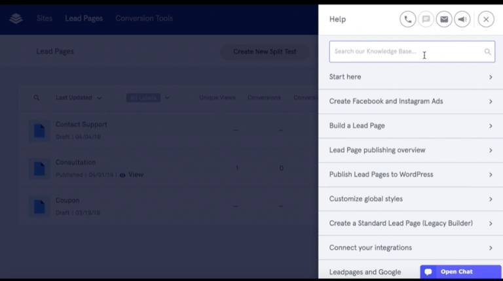
Task: Close the Help panel with X
Action: [x=486, y=19]
